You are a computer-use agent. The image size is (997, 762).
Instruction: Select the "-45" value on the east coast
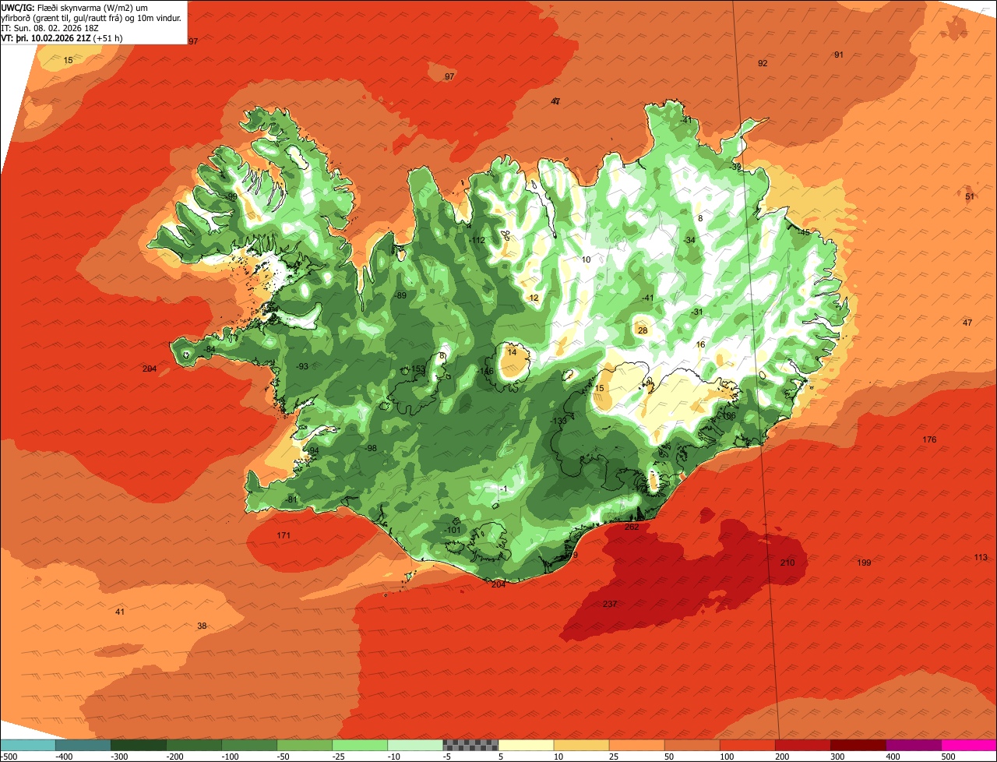(x=803, y=231)
